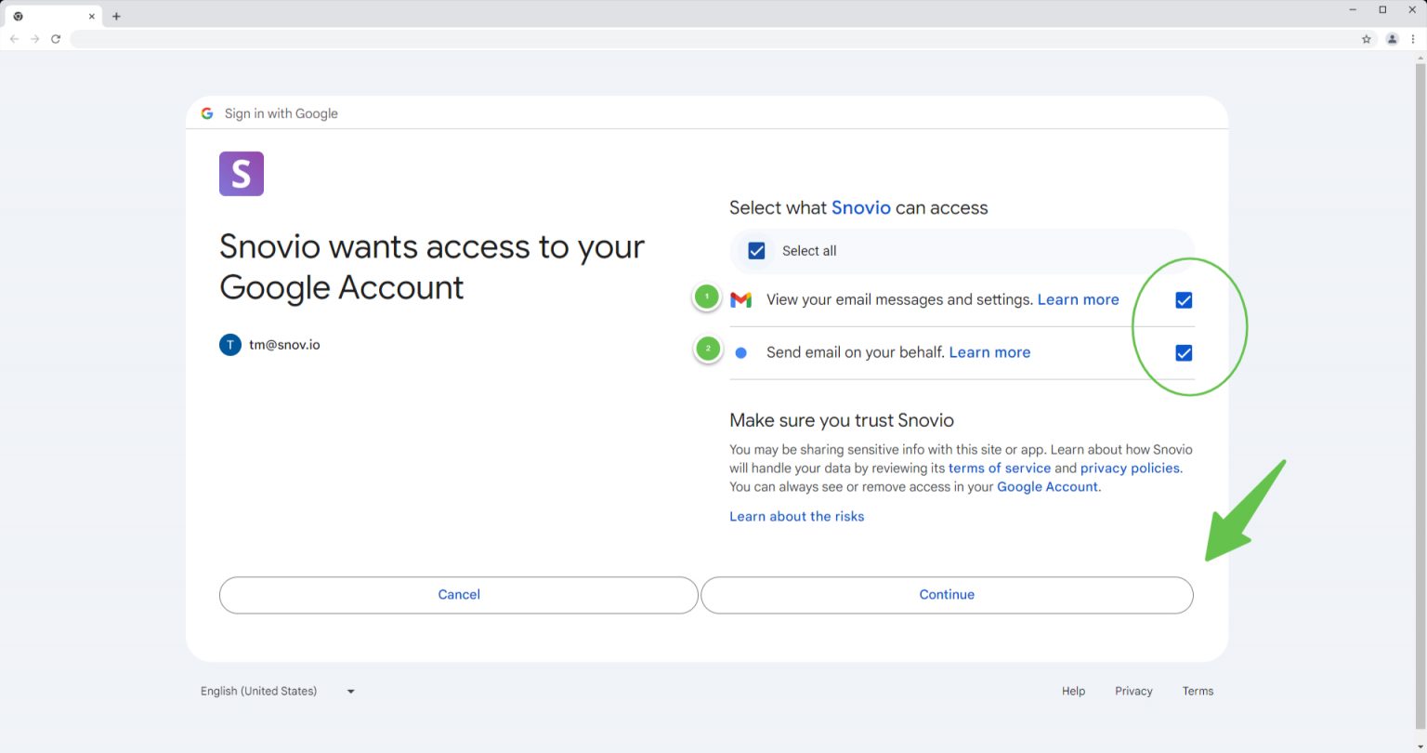Open the privacy policies link
The image size is (1427, 753).
click(1130, 469)
